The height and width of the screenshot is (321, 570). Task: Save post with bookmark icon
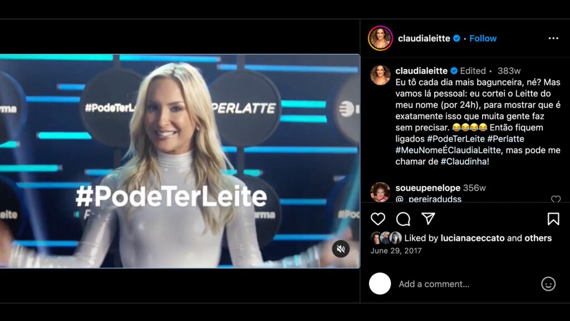(553, 218)
